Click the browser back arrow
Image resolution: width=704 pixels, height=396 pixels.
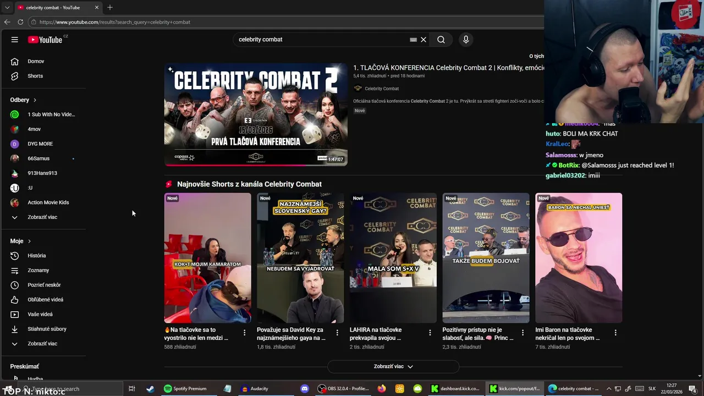pyautogui.click(x=7, y=22)
